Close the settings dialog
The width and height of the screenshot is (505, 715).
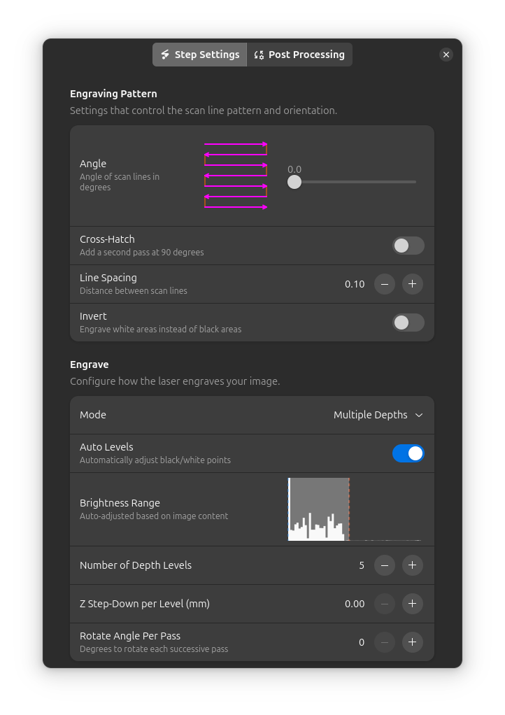[x=446, y=55]
